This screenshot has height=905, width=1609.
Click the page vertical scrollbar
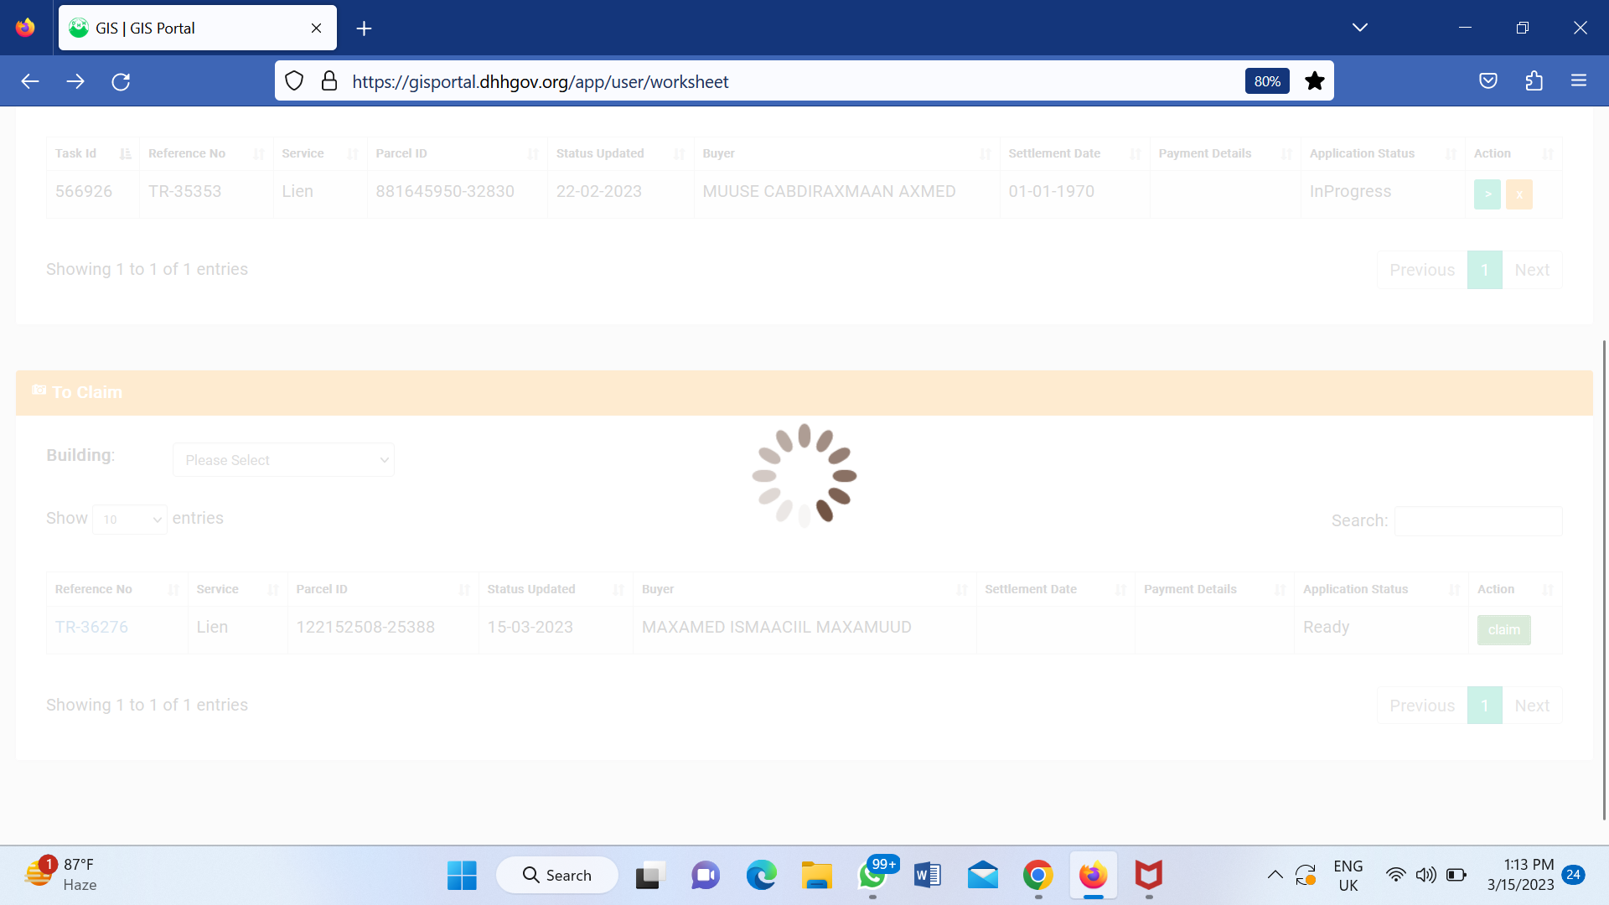point(1604,578)
